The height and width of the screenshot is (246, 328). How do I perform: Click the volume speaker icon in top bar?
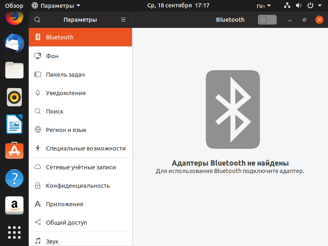click(299, 5)
